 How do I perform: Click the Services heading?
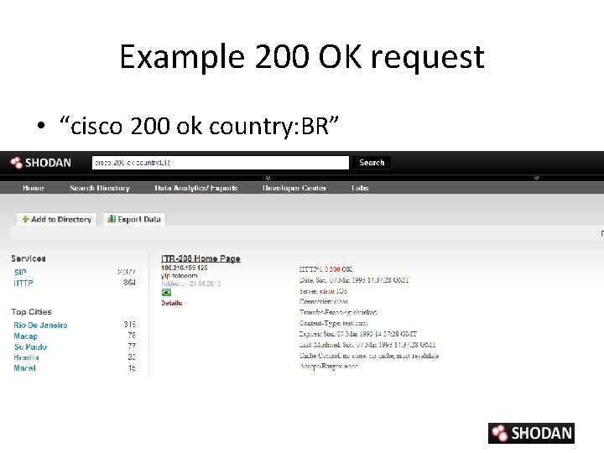pyautogui.click(x=29, y=258)
